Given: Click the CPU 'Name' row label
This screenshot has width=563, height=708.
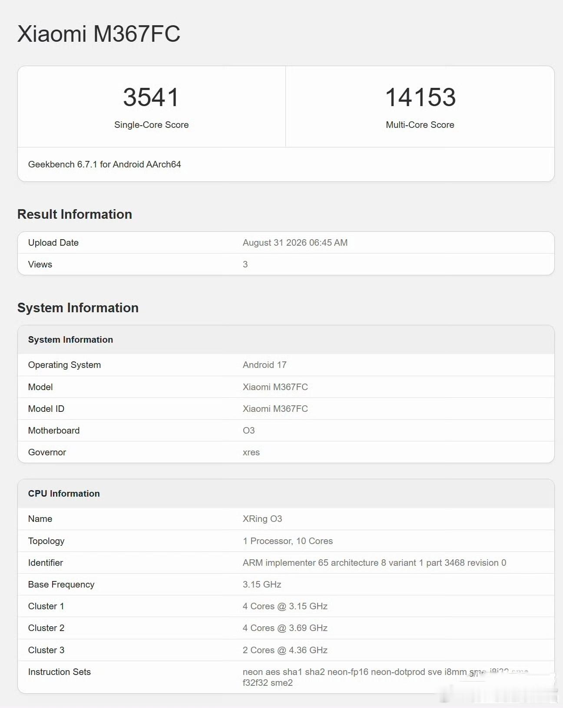Looking at the screenshot, I should click(x=40, y=519).
